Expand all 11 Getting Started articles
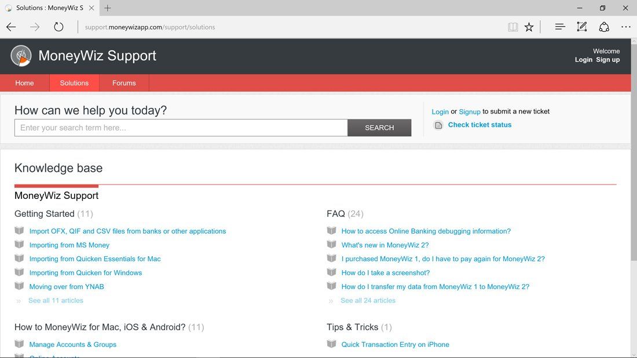The height and width of the screenshot is (358, 637). tap(56, 300)
